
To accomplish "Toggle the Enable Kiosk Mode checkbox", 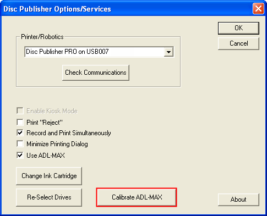I will 20,111.
